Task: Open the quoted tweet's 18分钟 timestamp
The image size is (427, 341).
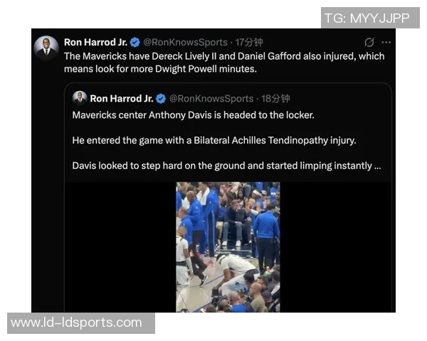Action: coord(275,99)
